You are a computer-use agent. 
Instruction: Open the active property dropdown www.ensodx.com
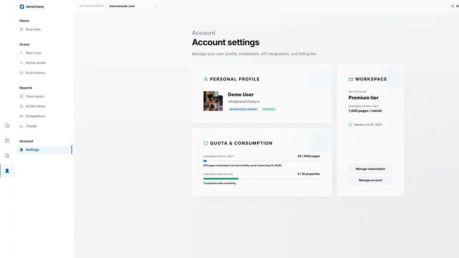pyautogui.click(x=133, y=6)
